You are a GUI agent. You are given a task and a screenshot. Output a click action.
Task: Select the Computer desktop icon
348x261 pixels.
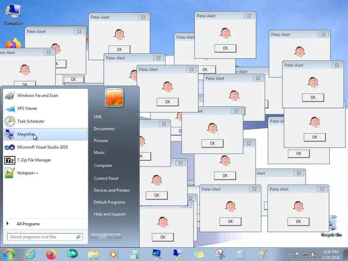tap(13, 14)
